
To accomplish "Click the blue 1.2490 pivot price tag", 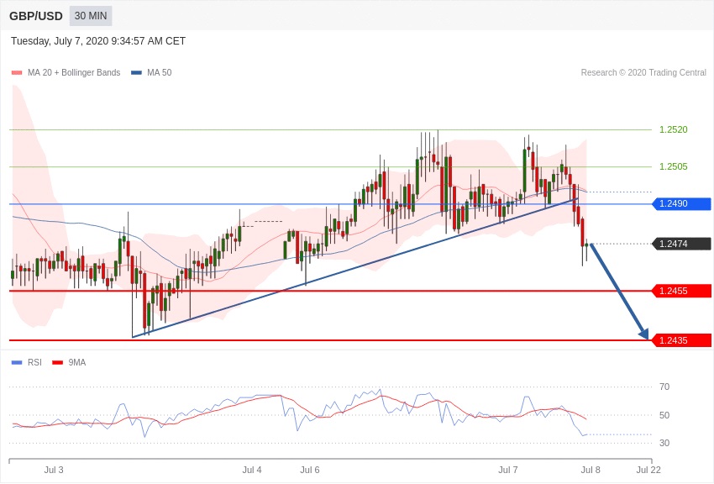I will [x=681, y=204].
